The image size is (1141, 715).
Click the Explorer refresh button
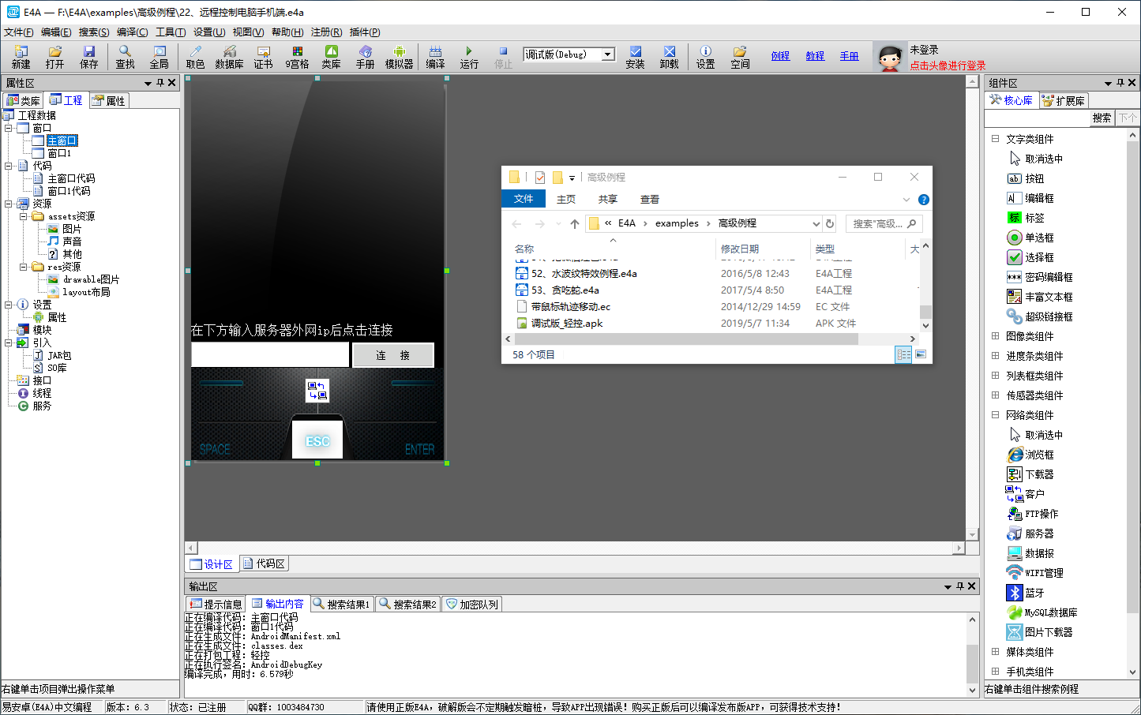pyautogui.click(x=829, y=224)
